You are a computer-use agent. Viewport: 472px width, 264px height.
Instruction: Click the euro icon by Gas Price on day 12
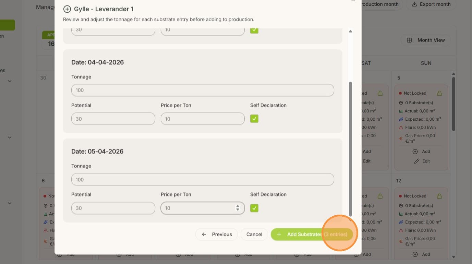401,241
